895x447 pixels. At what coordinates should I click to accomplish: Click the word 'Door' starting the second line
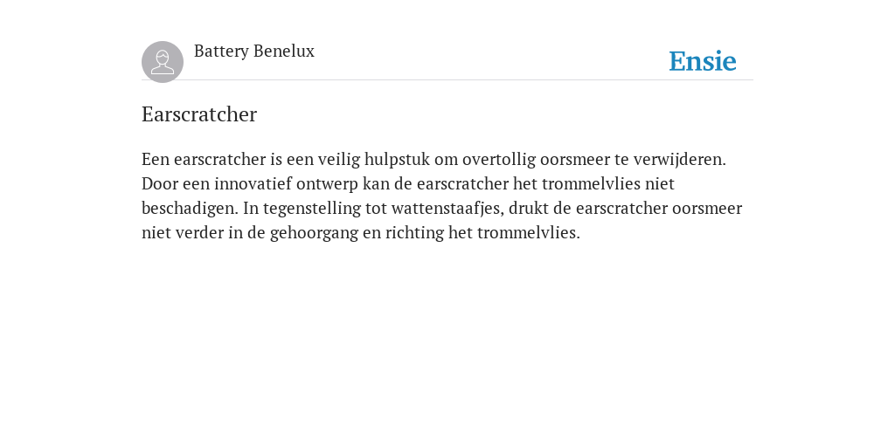tap(159, 184)
